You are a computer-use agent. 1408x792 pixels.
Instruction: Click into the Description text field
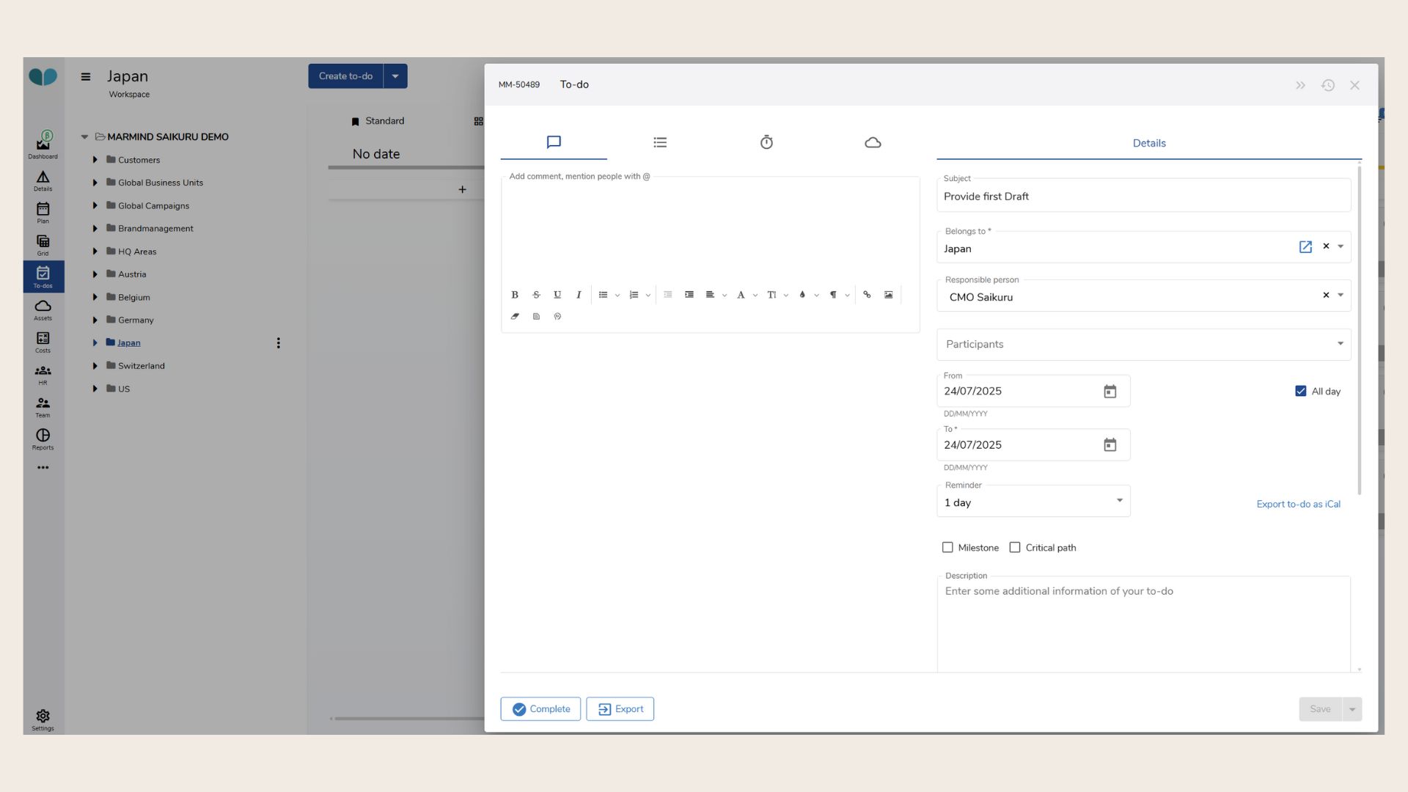click(1143, 623)
